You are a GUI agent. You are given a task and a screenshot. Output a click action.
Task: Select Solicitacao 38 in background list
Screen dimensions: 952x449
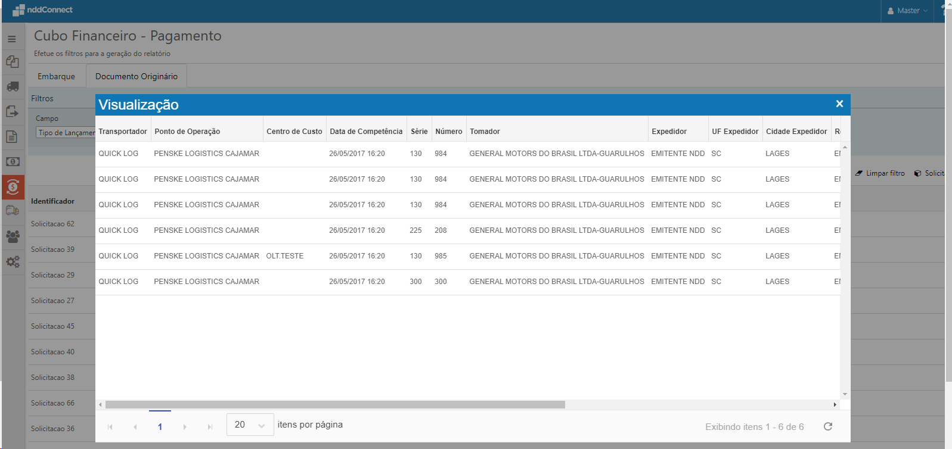[52, 378]
